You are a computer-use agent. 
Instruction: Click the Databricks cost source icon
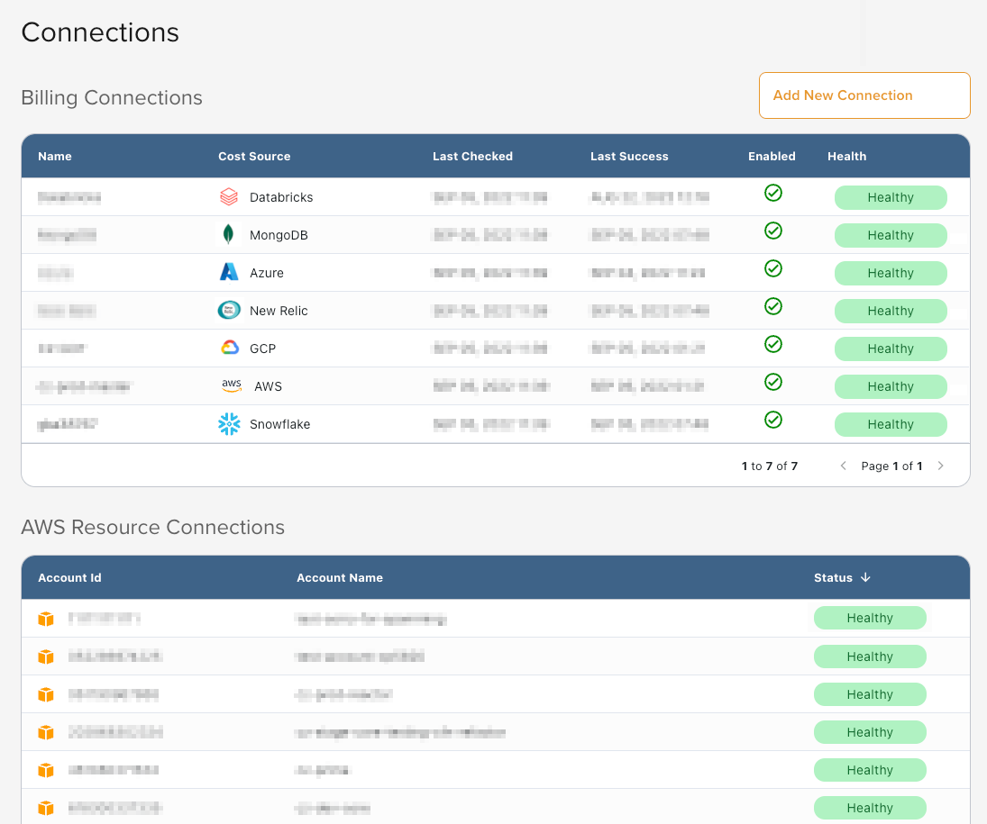(x=229, y=197)
